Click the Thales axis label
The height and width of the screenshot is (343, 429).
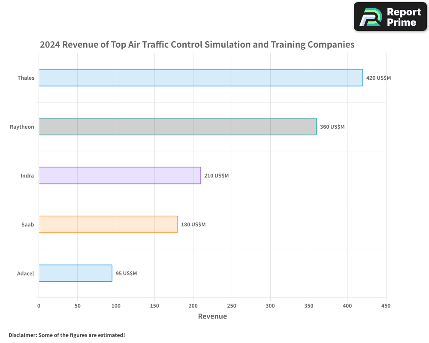tap(27, 78)
